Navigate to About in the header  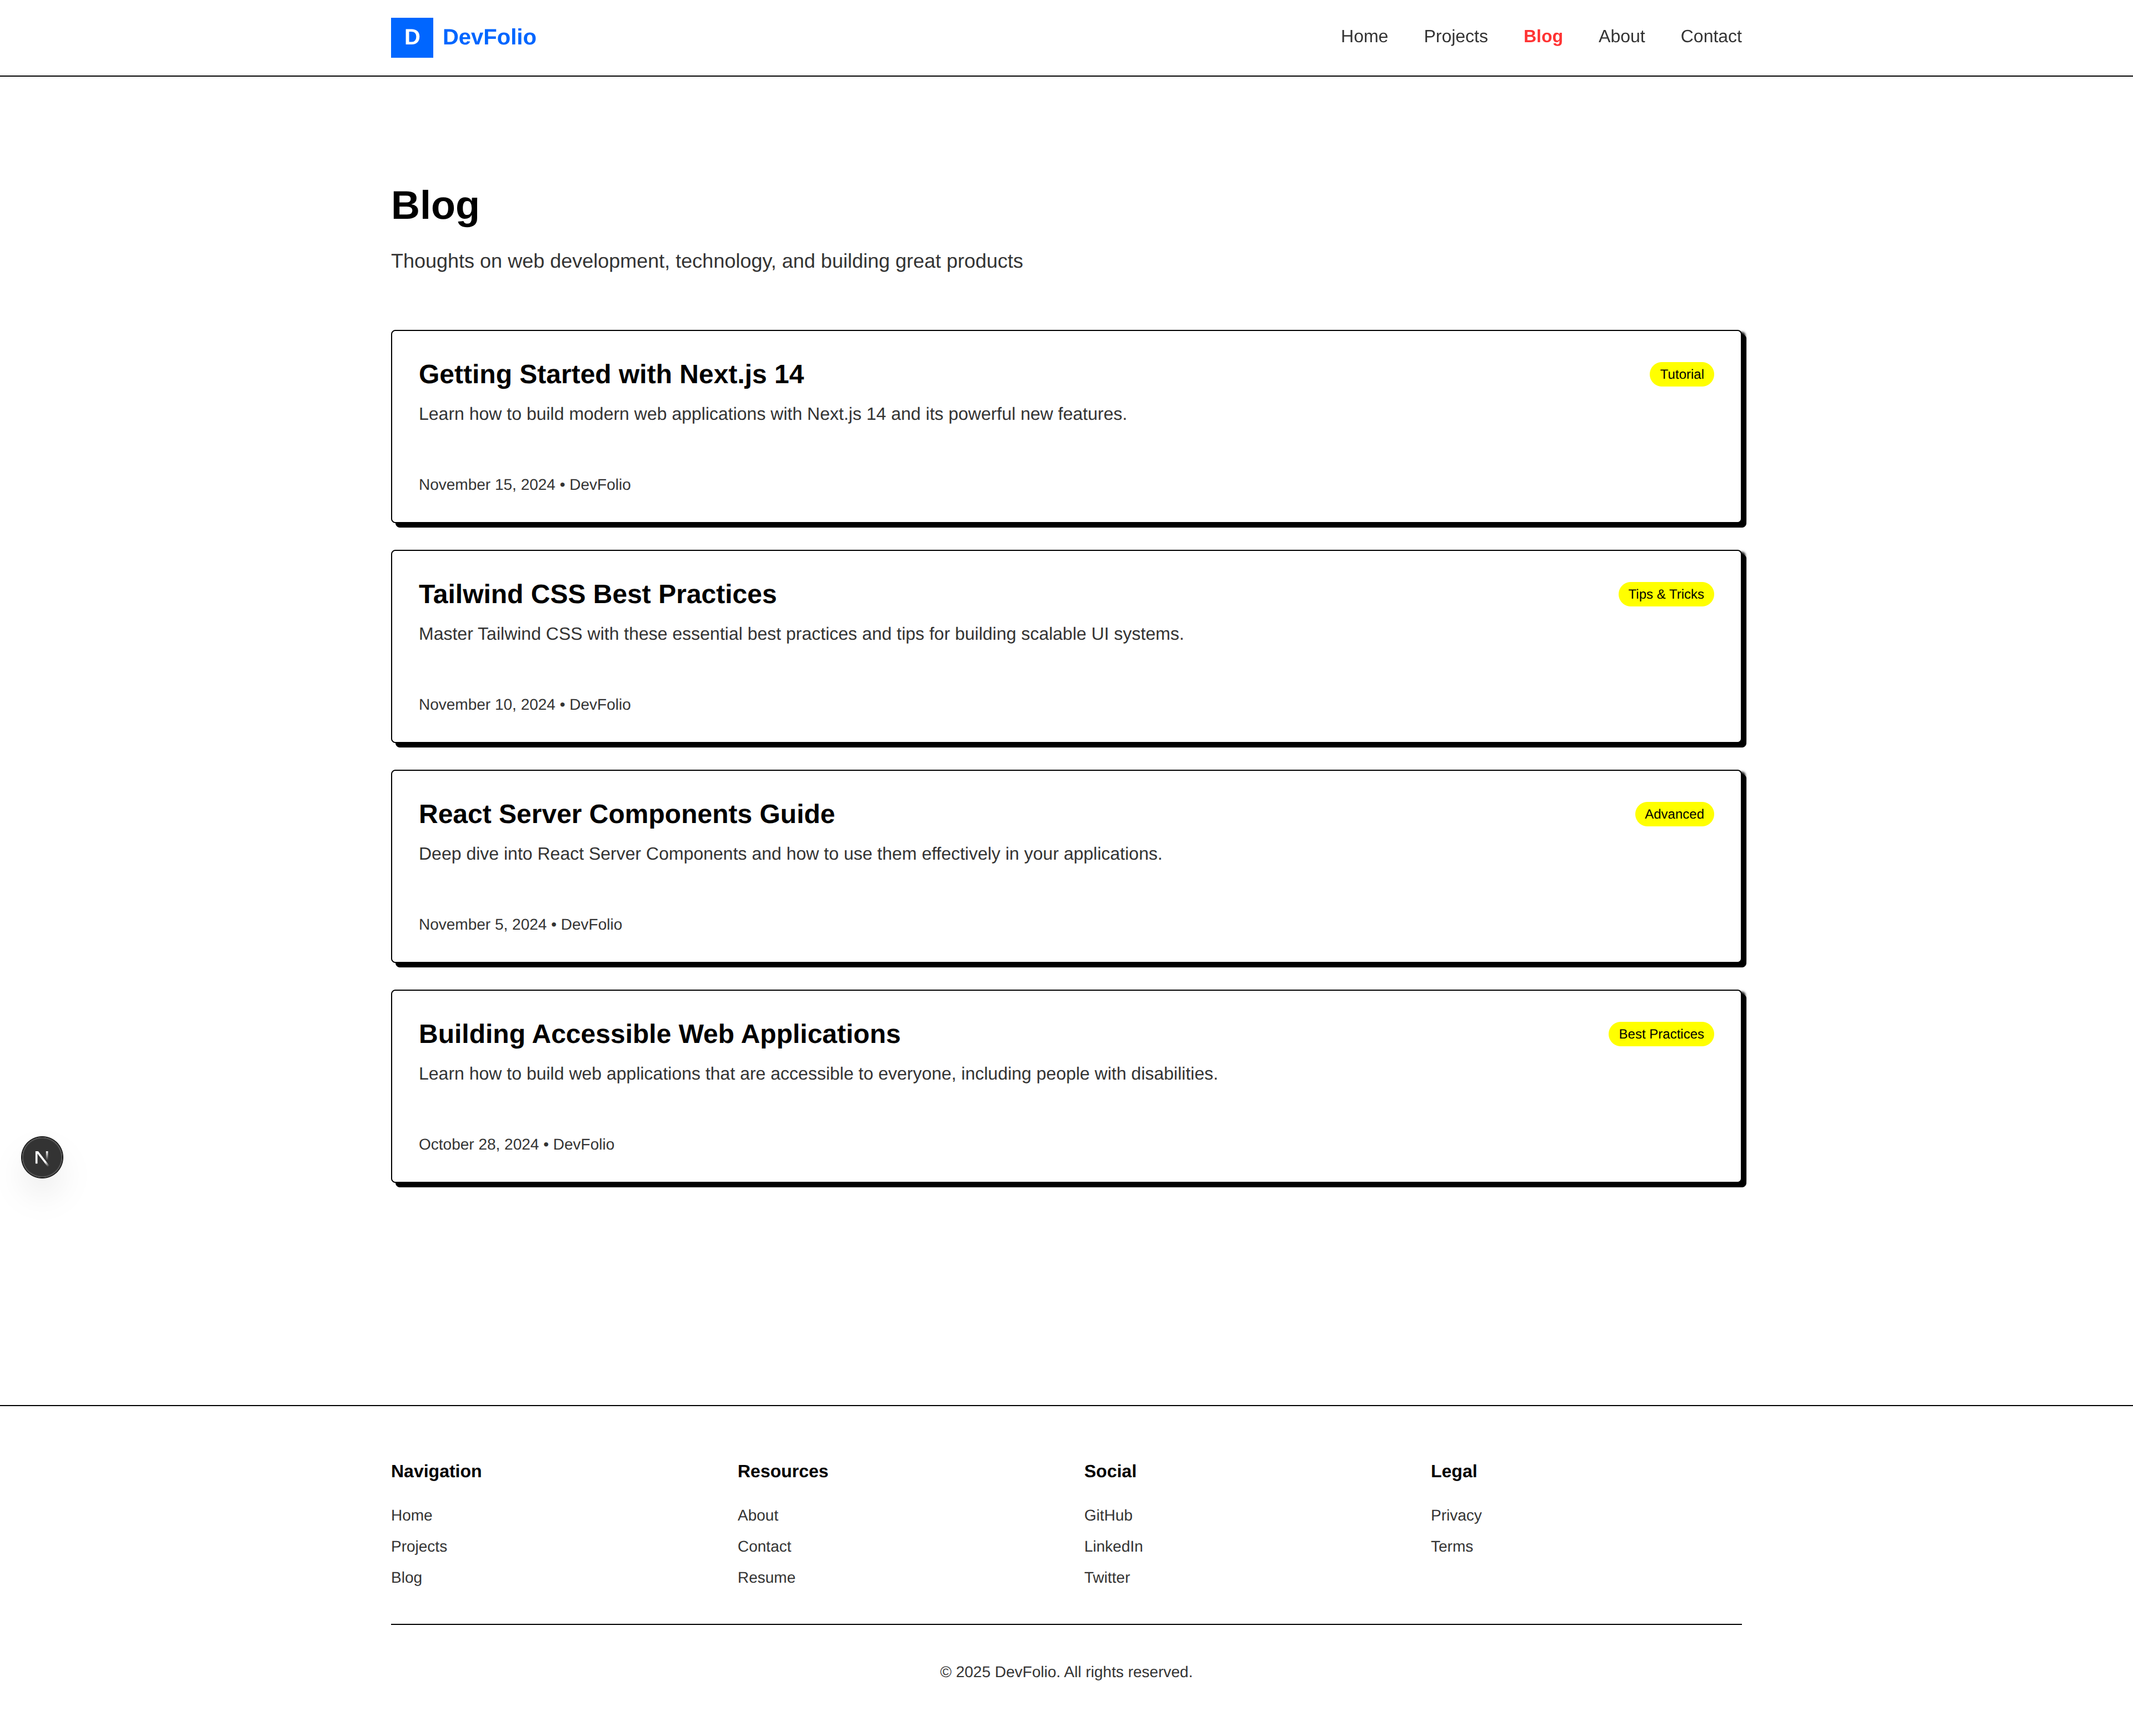1620,36
